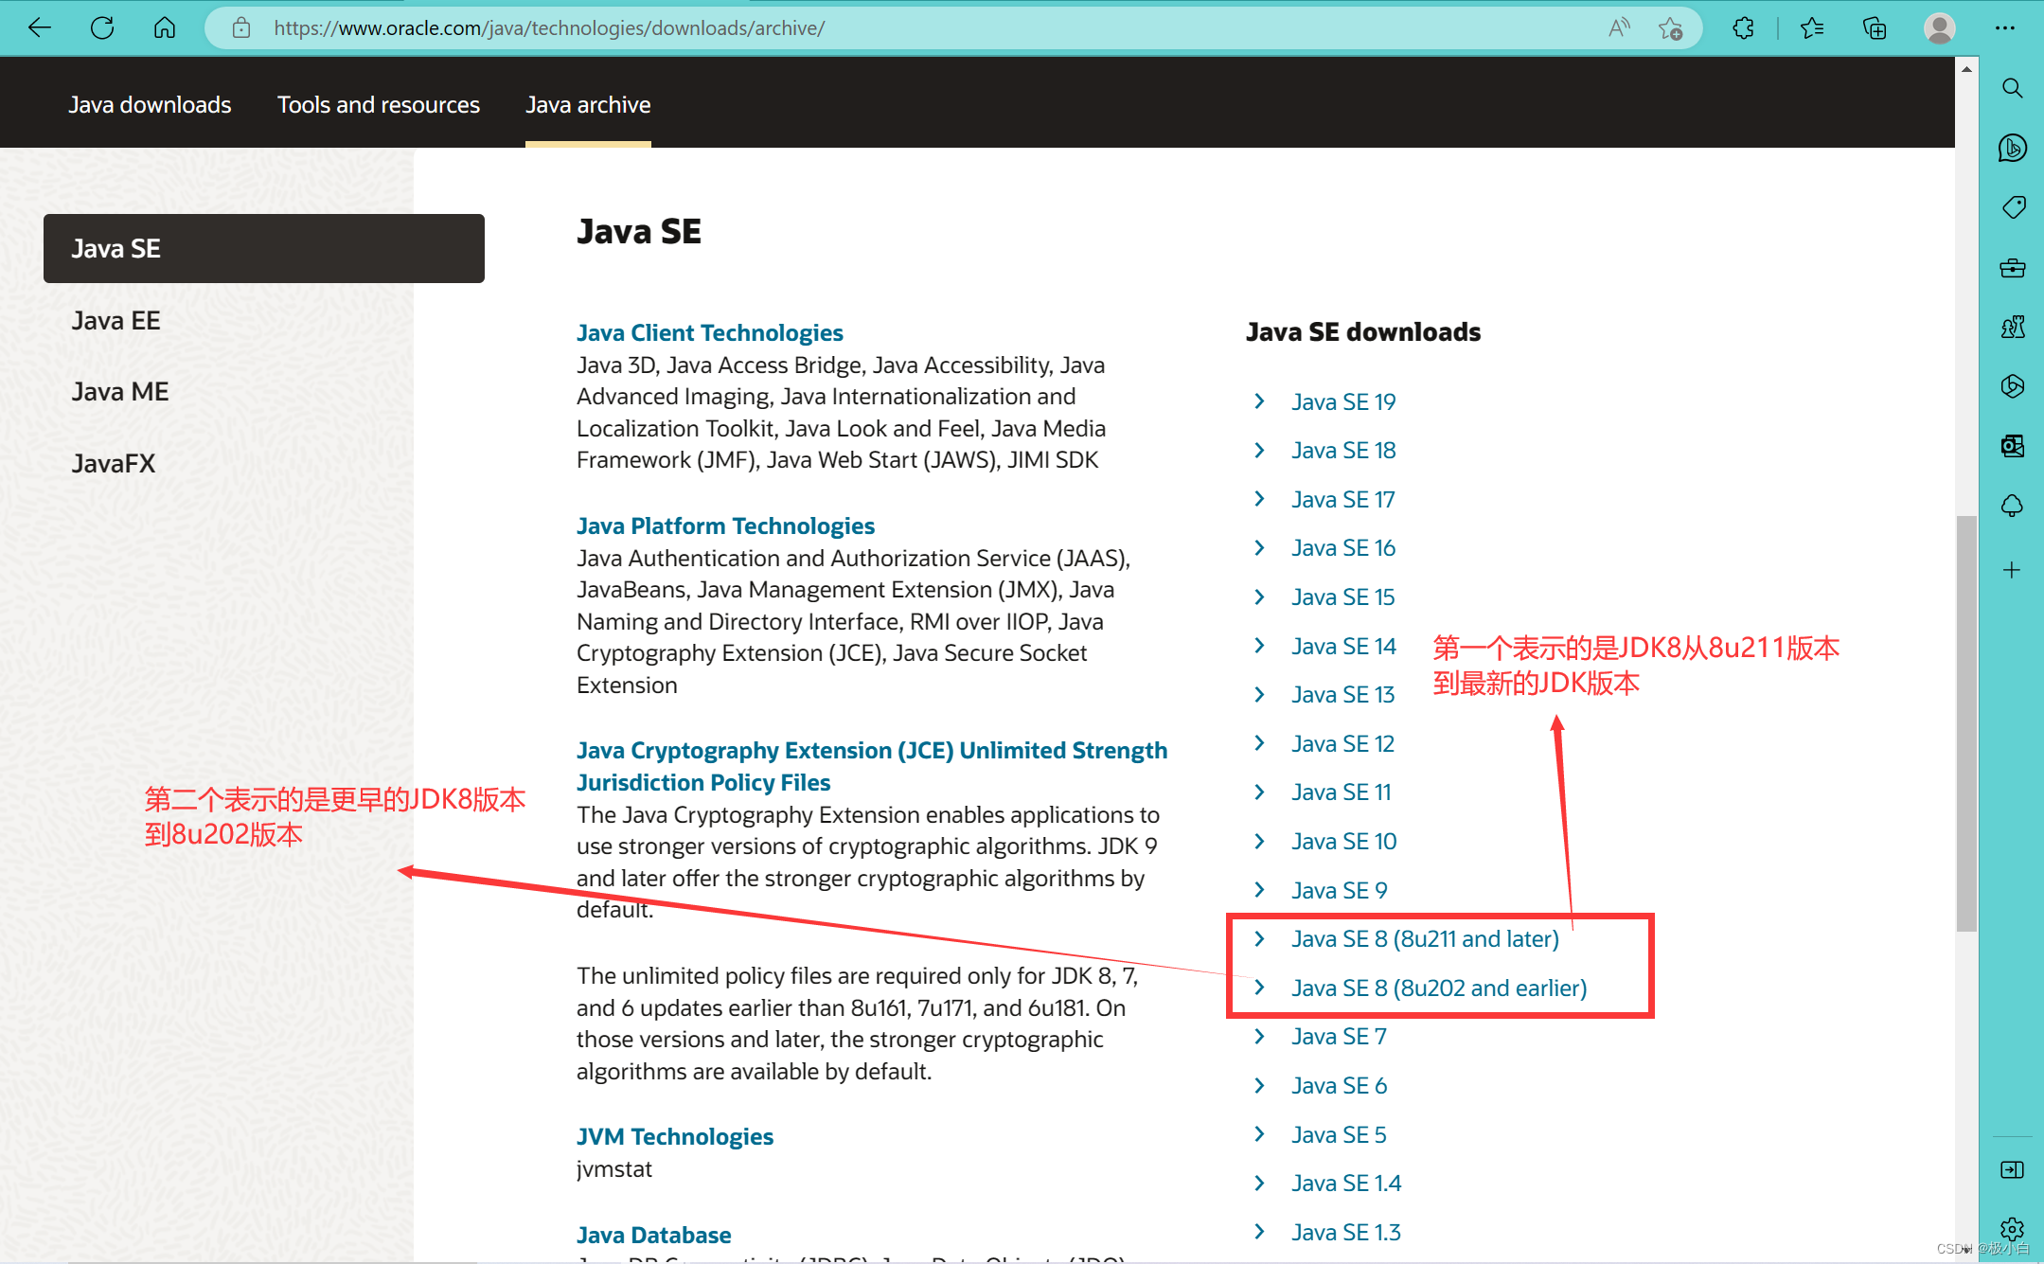
Task: Click the page vertical scrollbar thumb
Action: coord(1966,723)
